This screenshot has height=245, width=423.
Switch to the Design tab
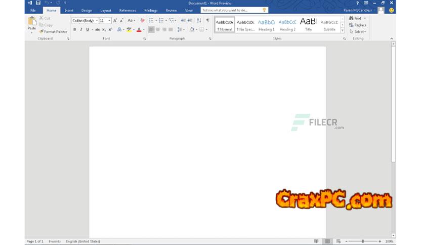pos(87,10)
